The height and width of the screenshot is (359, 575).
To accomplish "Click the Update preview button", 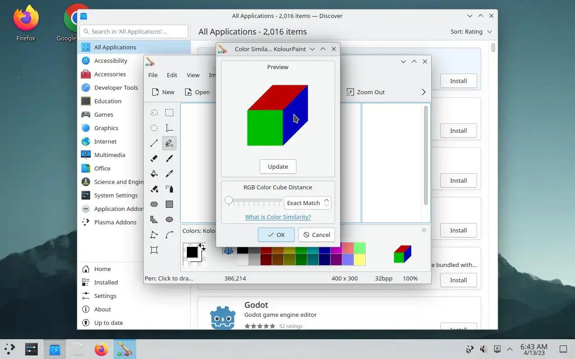I will click(x=278, y=166).
